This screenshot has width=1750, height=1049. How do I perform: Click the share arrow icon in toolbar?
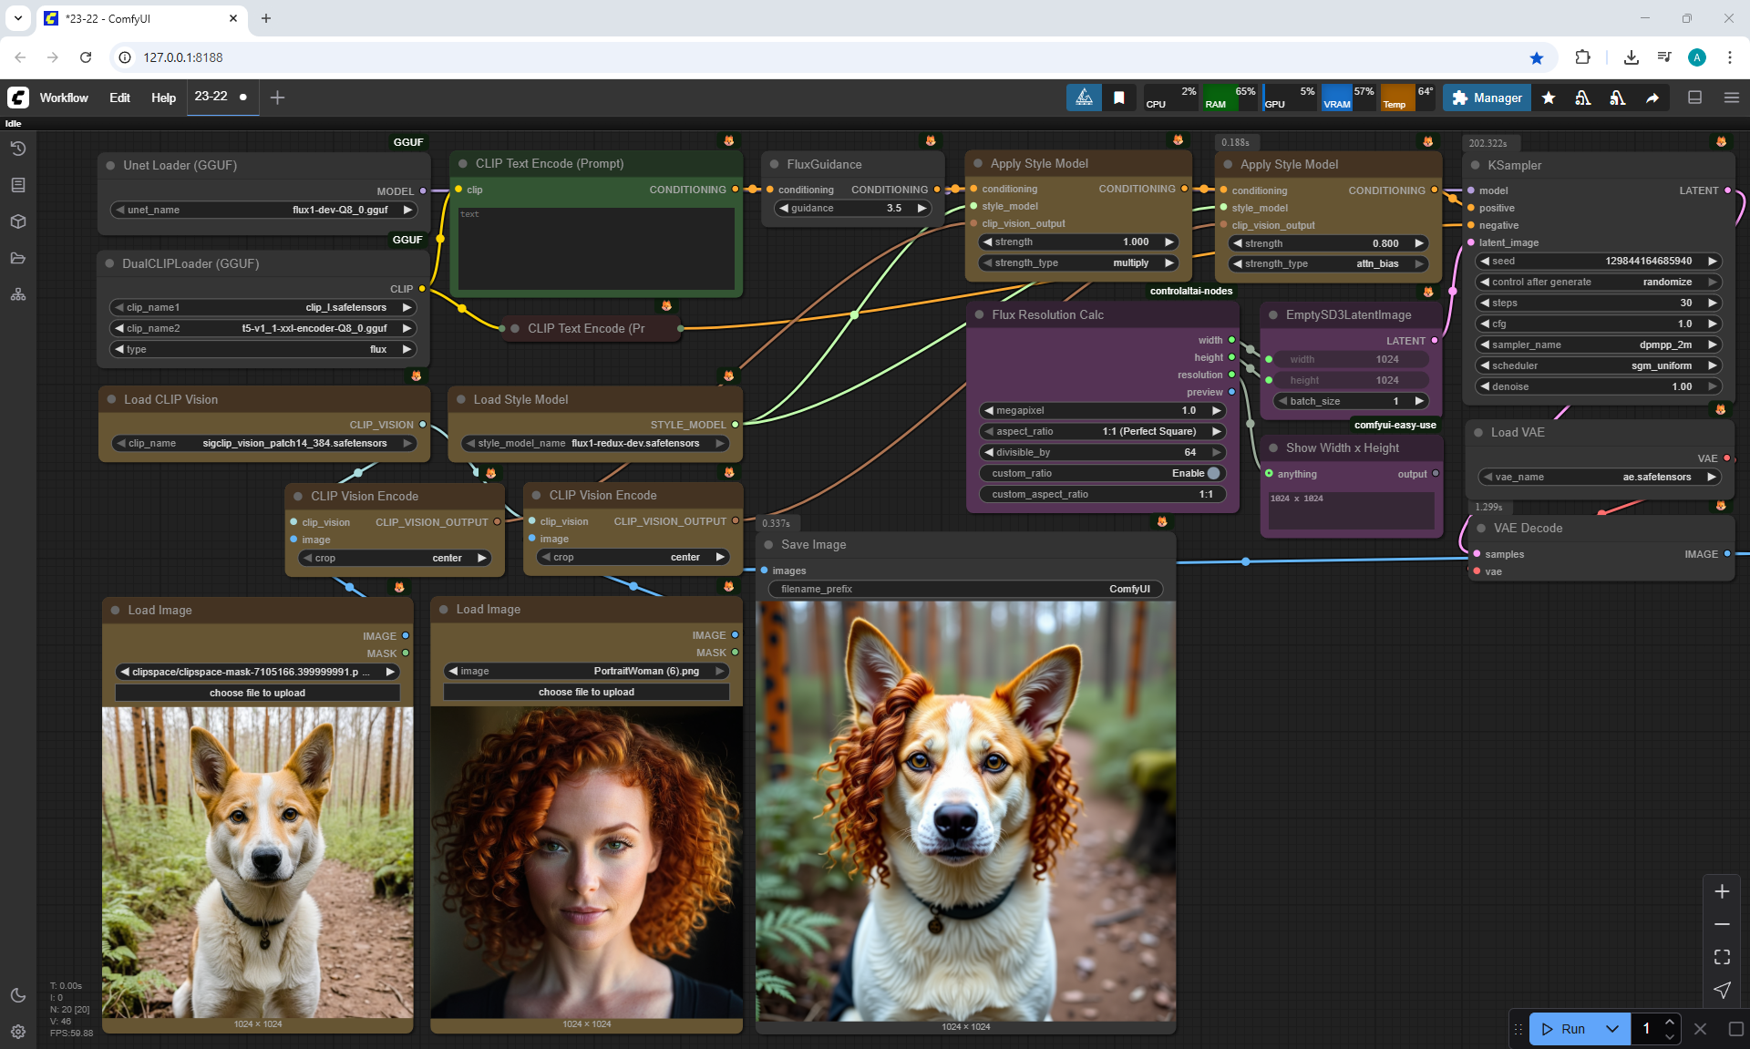pyautogui.click(x=1652, y=98)
